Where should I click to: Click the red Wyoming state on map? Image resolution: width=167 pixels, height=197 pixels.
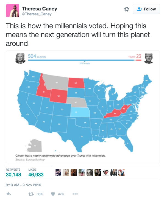(59, 96)
